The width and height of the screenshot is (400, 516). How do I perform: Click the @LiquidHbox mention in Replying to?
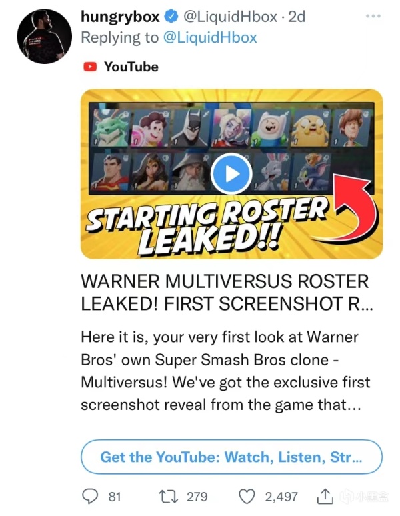pyautogui.click(x=209, y=37)
